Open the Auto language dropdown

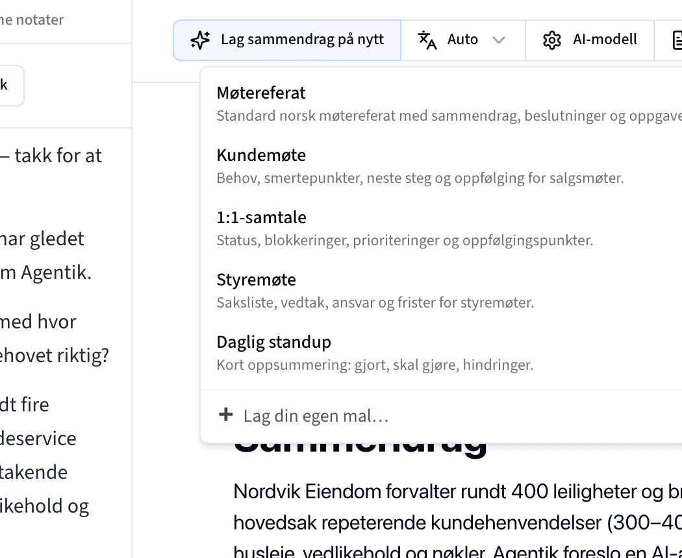[462, 40]
